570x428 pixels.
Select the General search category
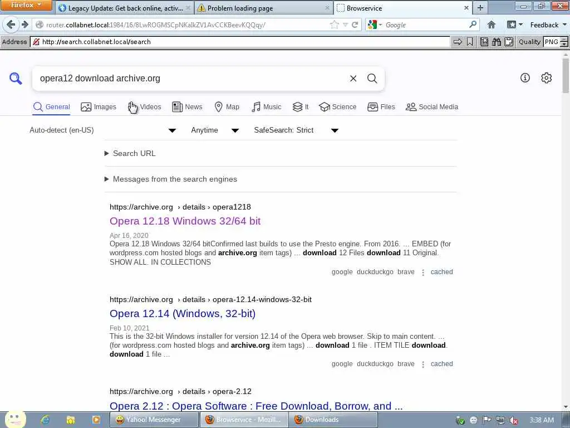(x=51, y=106)
